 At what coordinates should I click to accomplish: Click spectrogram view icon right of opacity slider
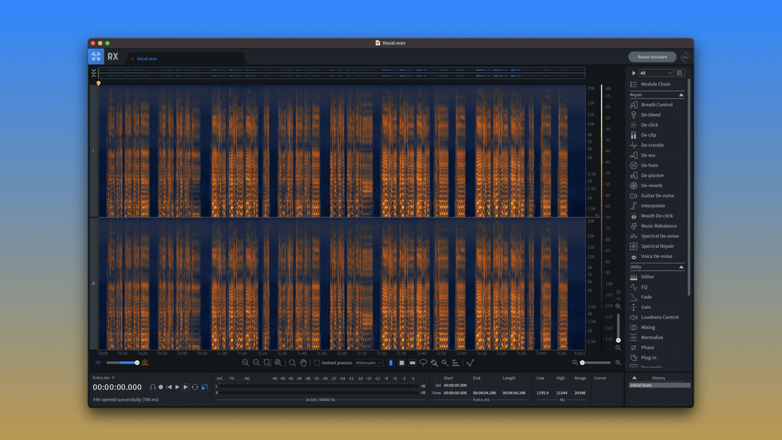coord(145,362)
